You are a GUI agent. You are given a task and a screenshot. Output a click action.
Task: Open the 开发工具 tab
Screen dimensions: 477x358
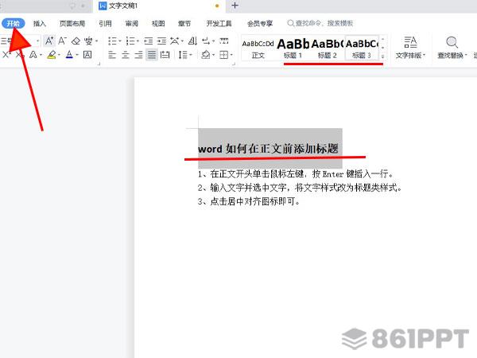coord(219,23)
